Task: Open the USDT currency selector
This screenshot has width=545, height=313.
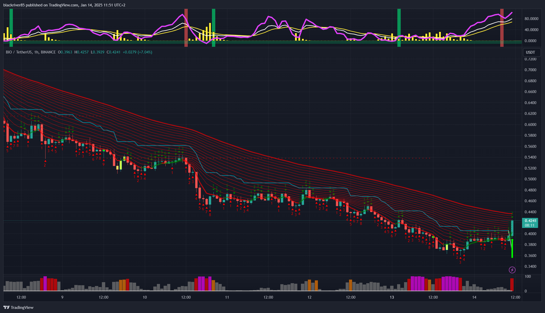Action: [532, 52]
